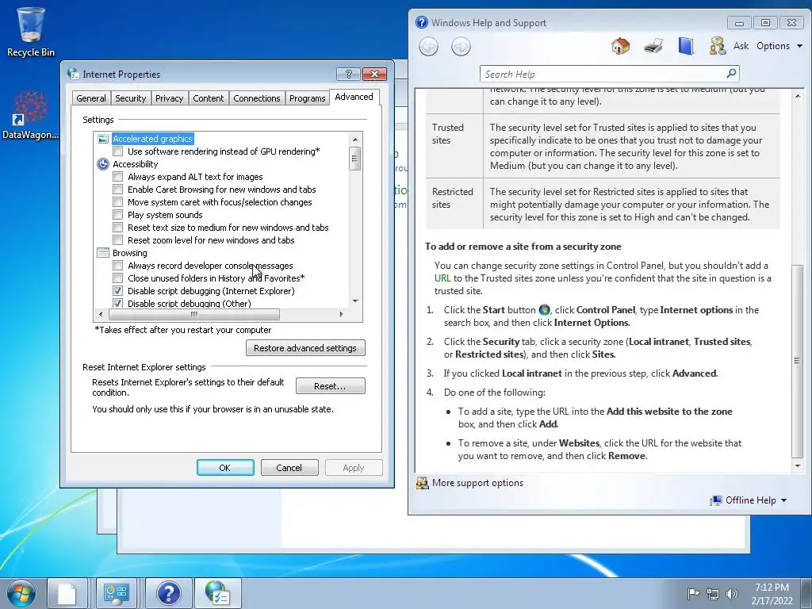The height and width of the screenshot is (609, 812).
Task: Click the search magnifier in Help
Action: [731, 73]
